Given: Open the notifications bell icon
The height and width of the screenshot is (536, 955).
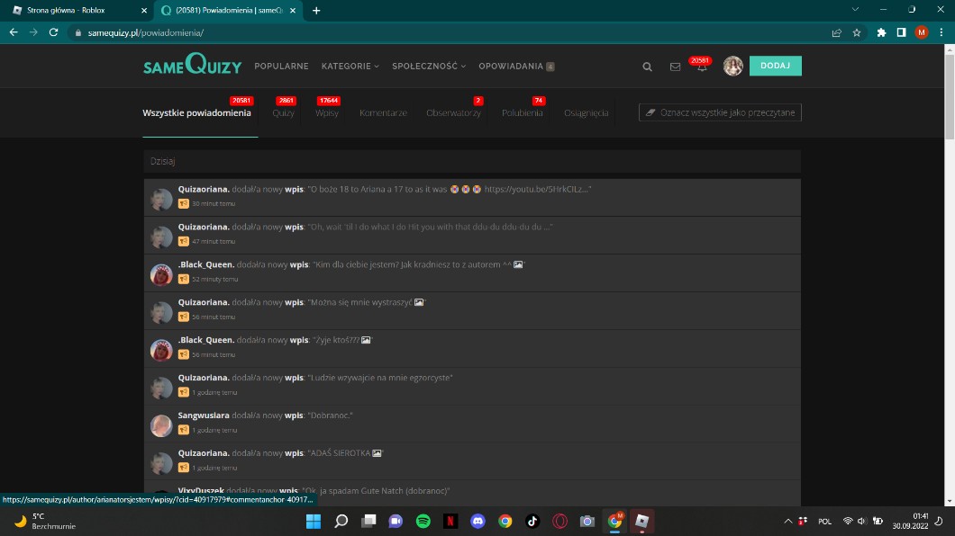Looking at the screenshot, I should 702,67.
